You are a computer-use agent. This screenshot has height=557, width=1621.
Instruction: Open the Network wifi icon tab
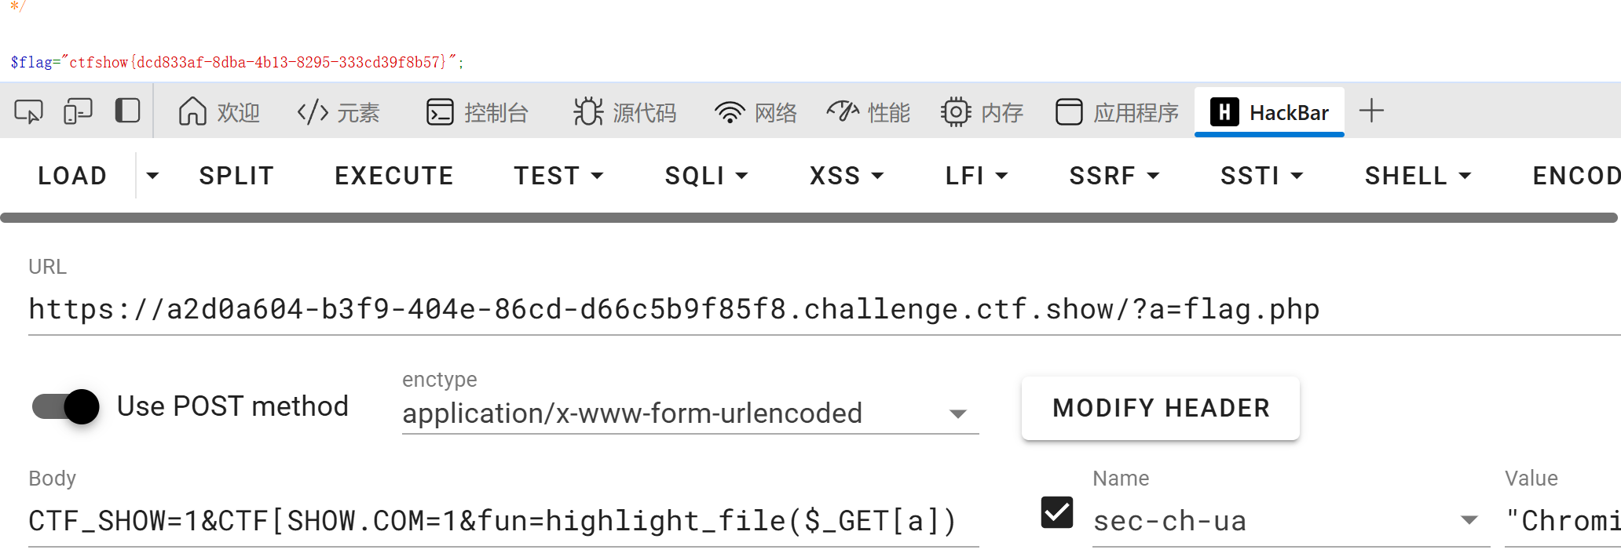[x=756, y=112]
